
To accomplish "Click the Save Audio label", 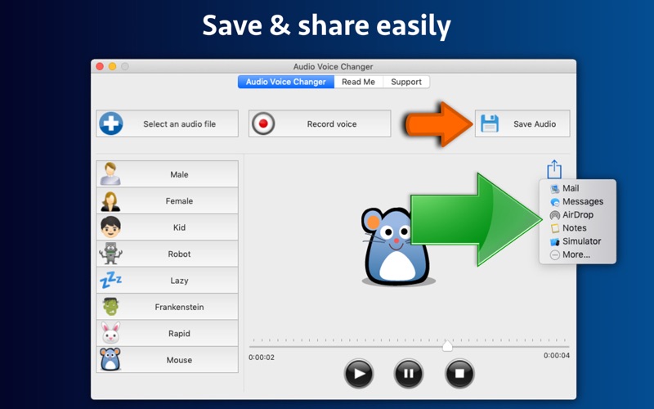I will tap(535, 124).
